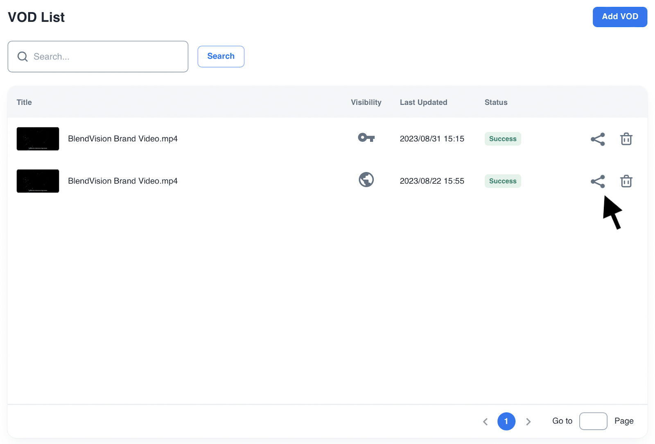
Task: Share the video updated 2023/08/22 15:55
Action: pyautogui.click(x=597, y=181)
